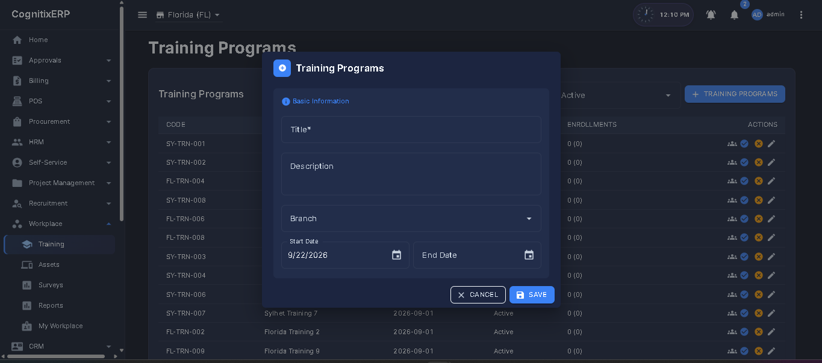Click orange X icon for FL-TRN-009
The image size is (822, 363).
coord(759,351)
